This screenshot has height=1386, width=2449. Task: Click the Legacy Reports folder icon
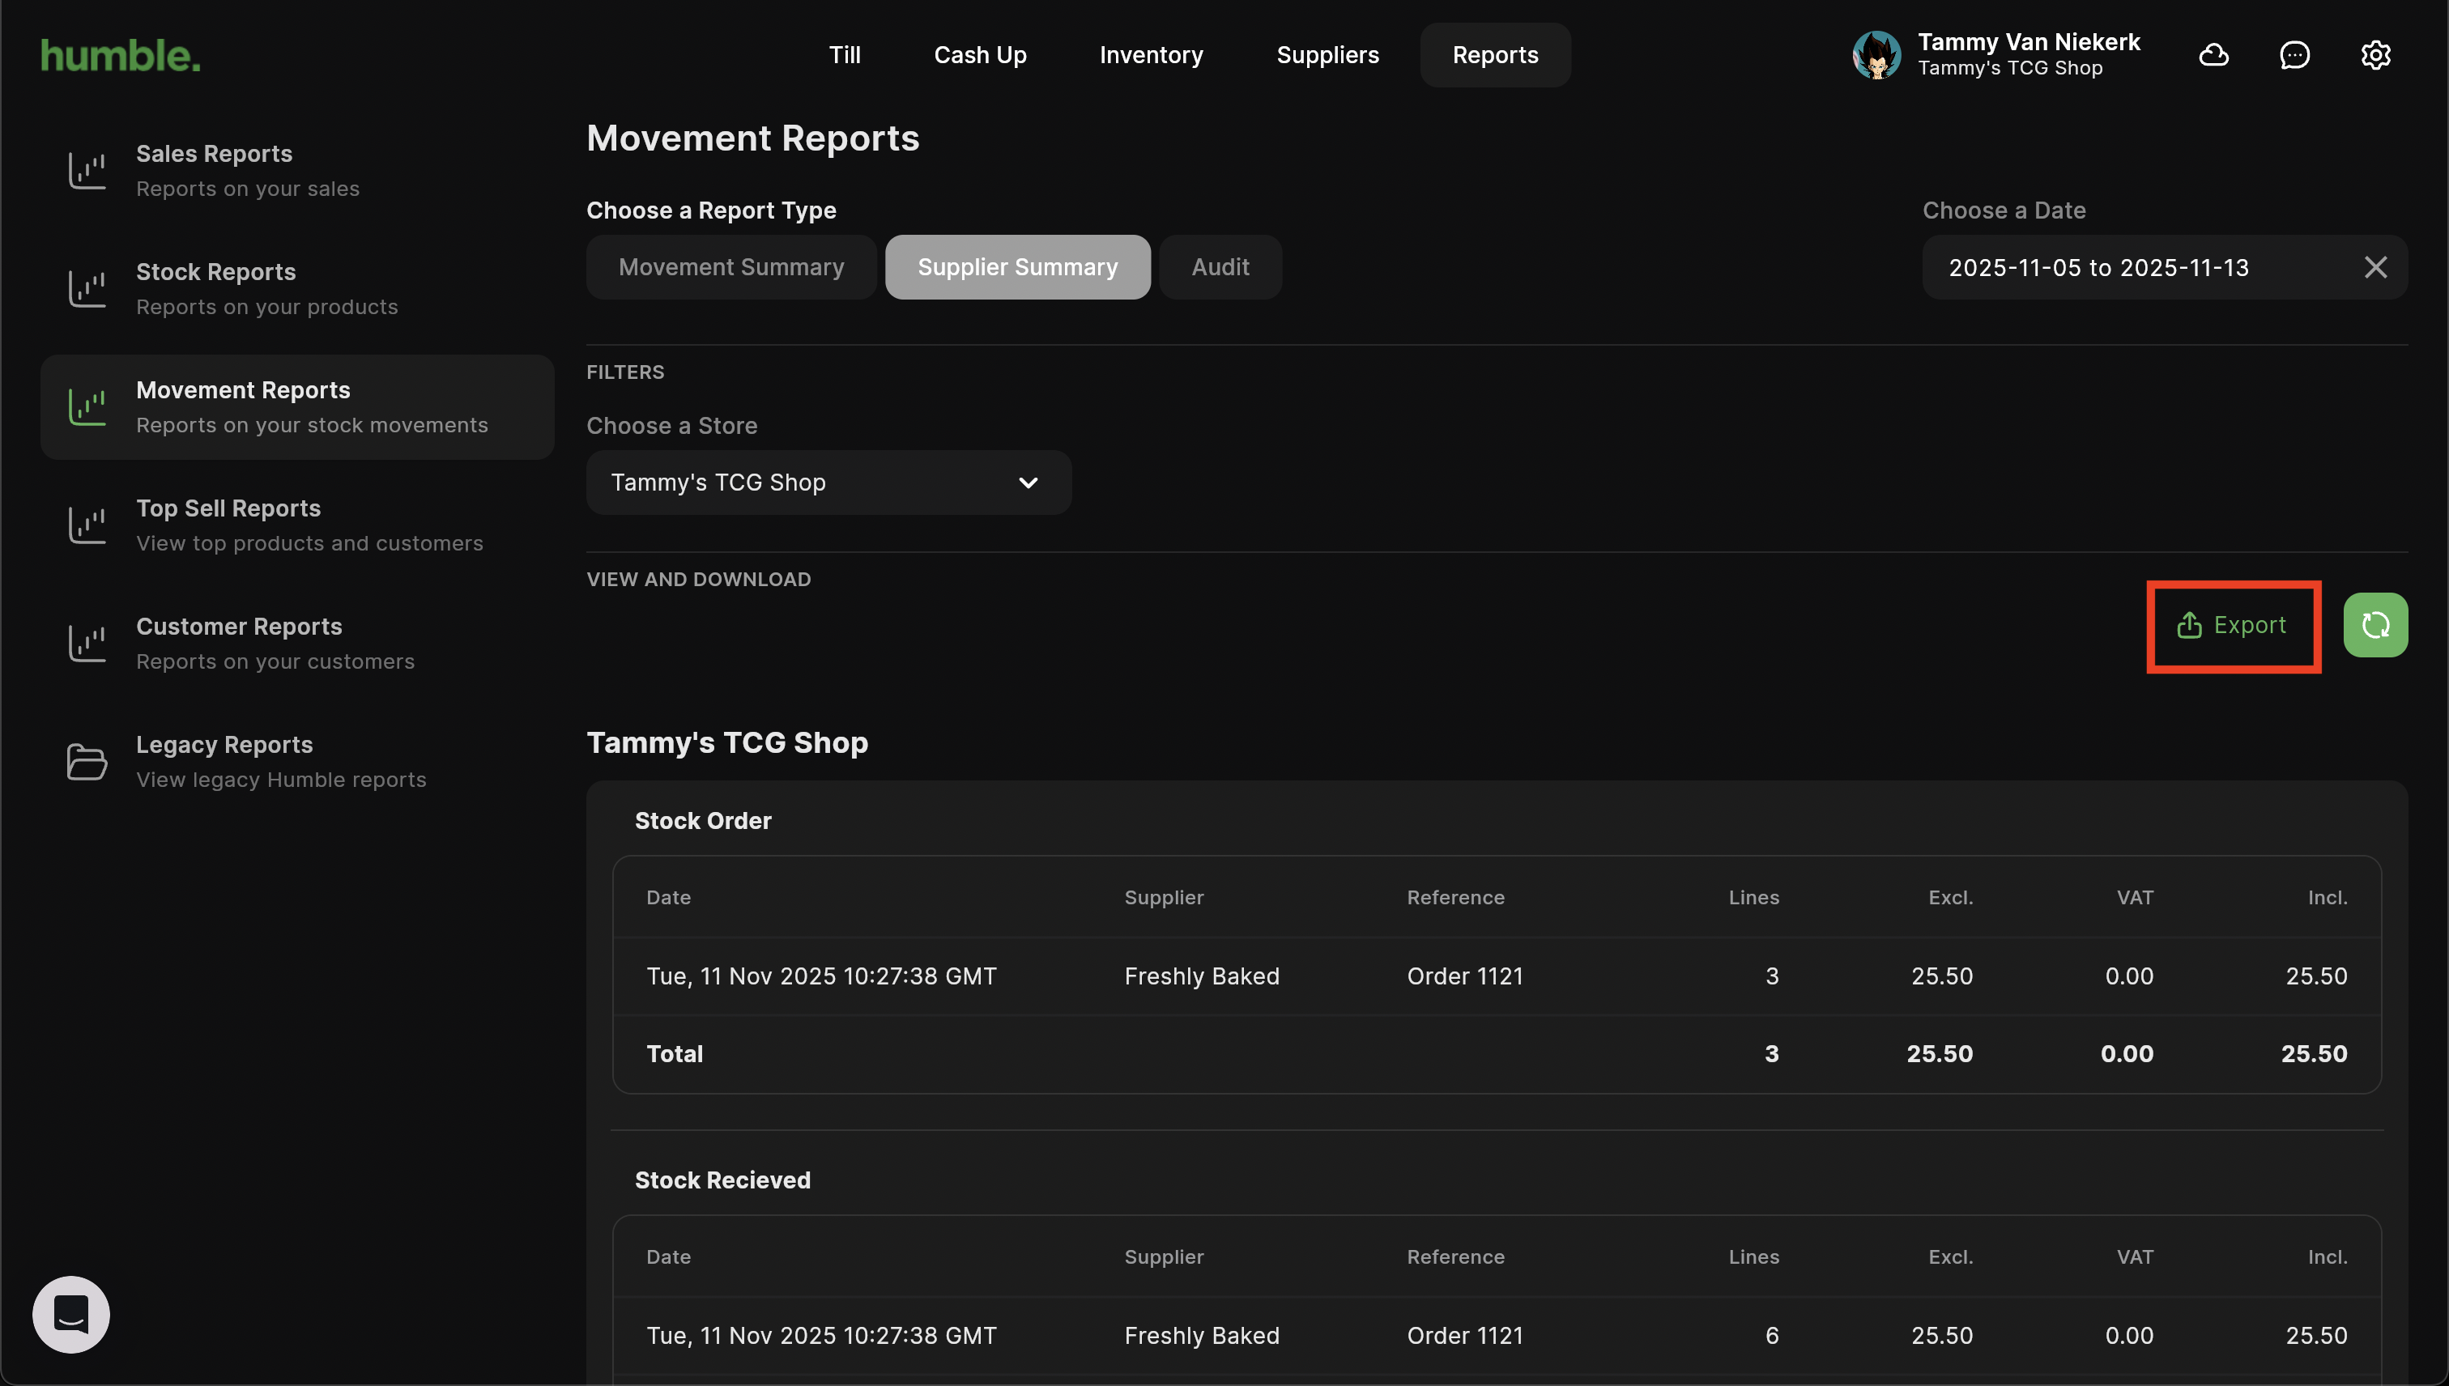click(87, 762)
